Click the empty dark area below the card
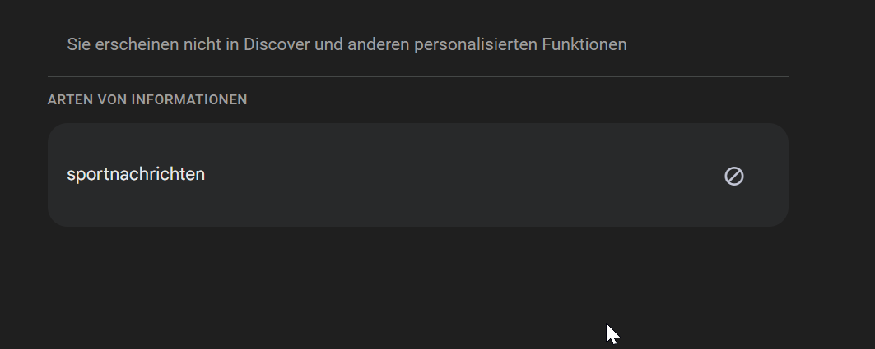This screenshot has width=875, height=349. pos(329,287)
